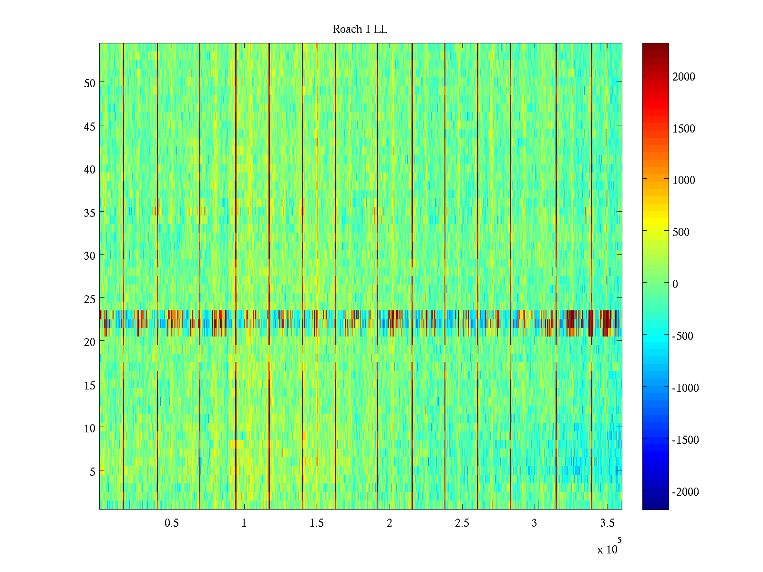The height and width of the screenshot is (572, 763).
Task: Click the x-axis tick label 1.5
Action: [317, 523]
